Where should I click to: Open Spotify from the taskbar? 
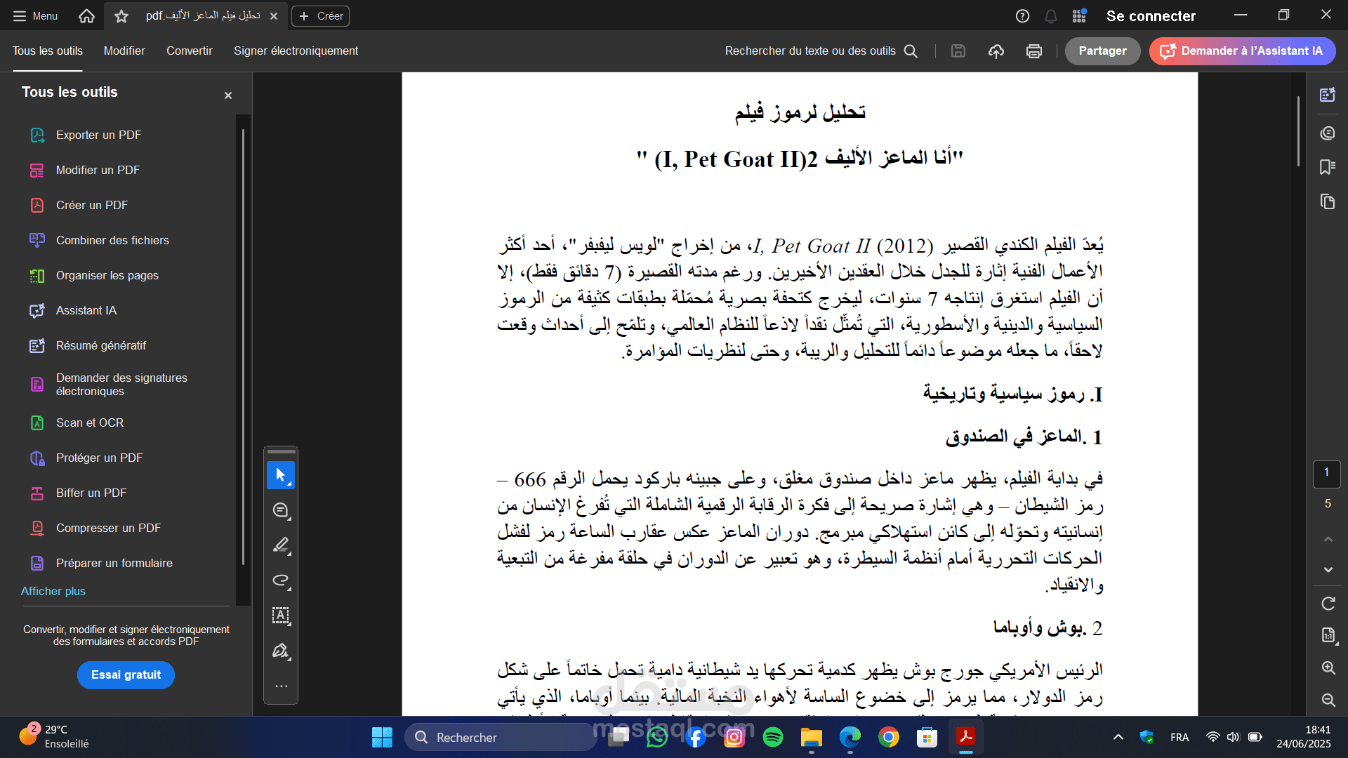tap(773, 737)
